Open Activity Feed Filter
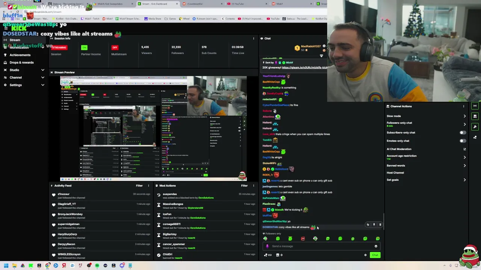Viewport: 481px width, 270px height. pyautogui.click(x=139, y=186)
